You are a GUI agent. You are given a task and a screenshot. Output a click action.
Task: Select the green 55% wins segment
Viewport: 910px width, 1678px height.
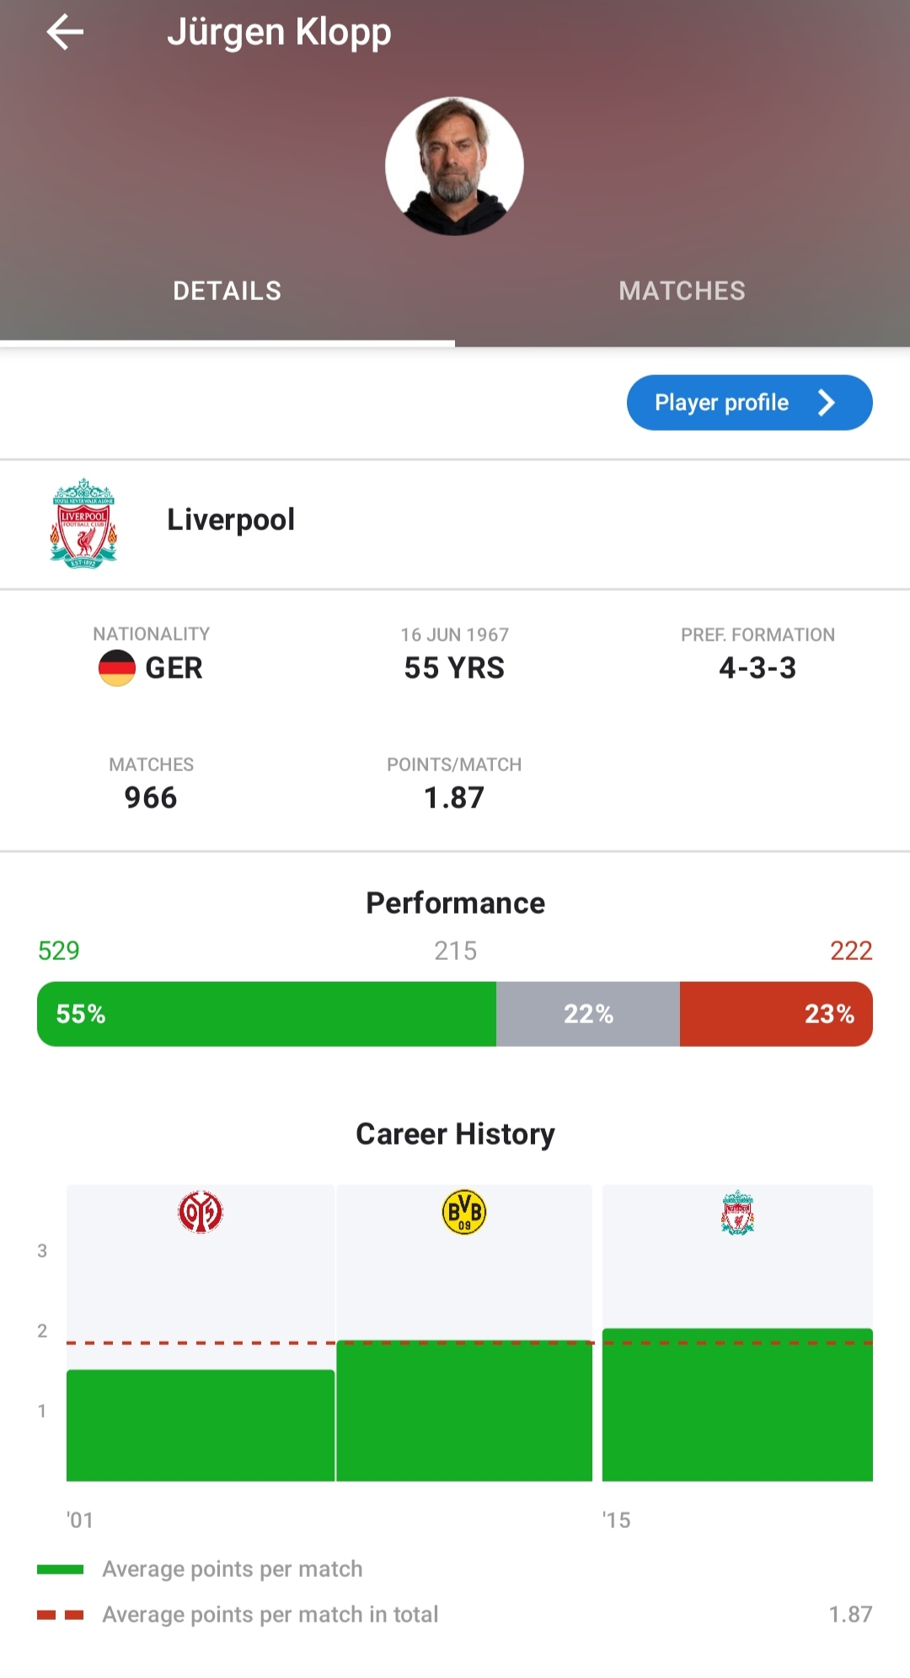click(266, 1014)
